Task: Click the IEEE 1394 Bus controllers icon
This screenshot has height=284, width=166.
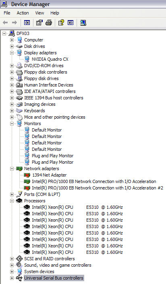Action: (x=19, y=98)
